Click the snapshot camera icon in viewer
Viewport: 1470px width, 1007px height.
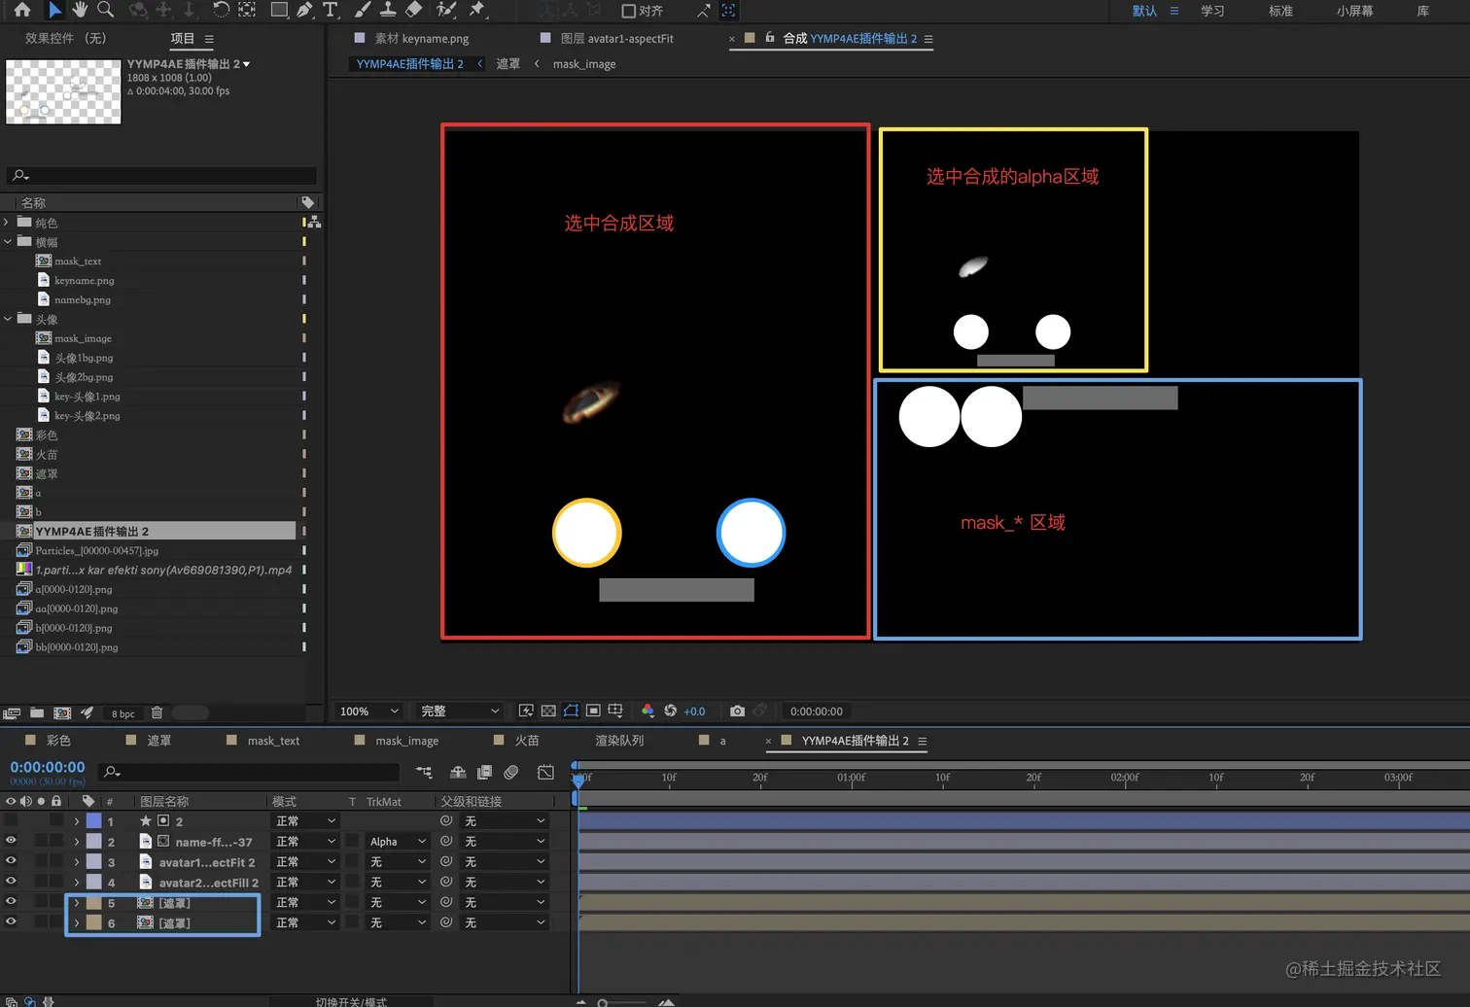point(737,712)
